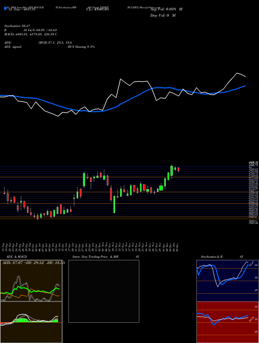Click the 'ADX & MACD' panel heading
Image resolution: width=259 pixels, height=343 pixels.
click(x=17, y=257)
